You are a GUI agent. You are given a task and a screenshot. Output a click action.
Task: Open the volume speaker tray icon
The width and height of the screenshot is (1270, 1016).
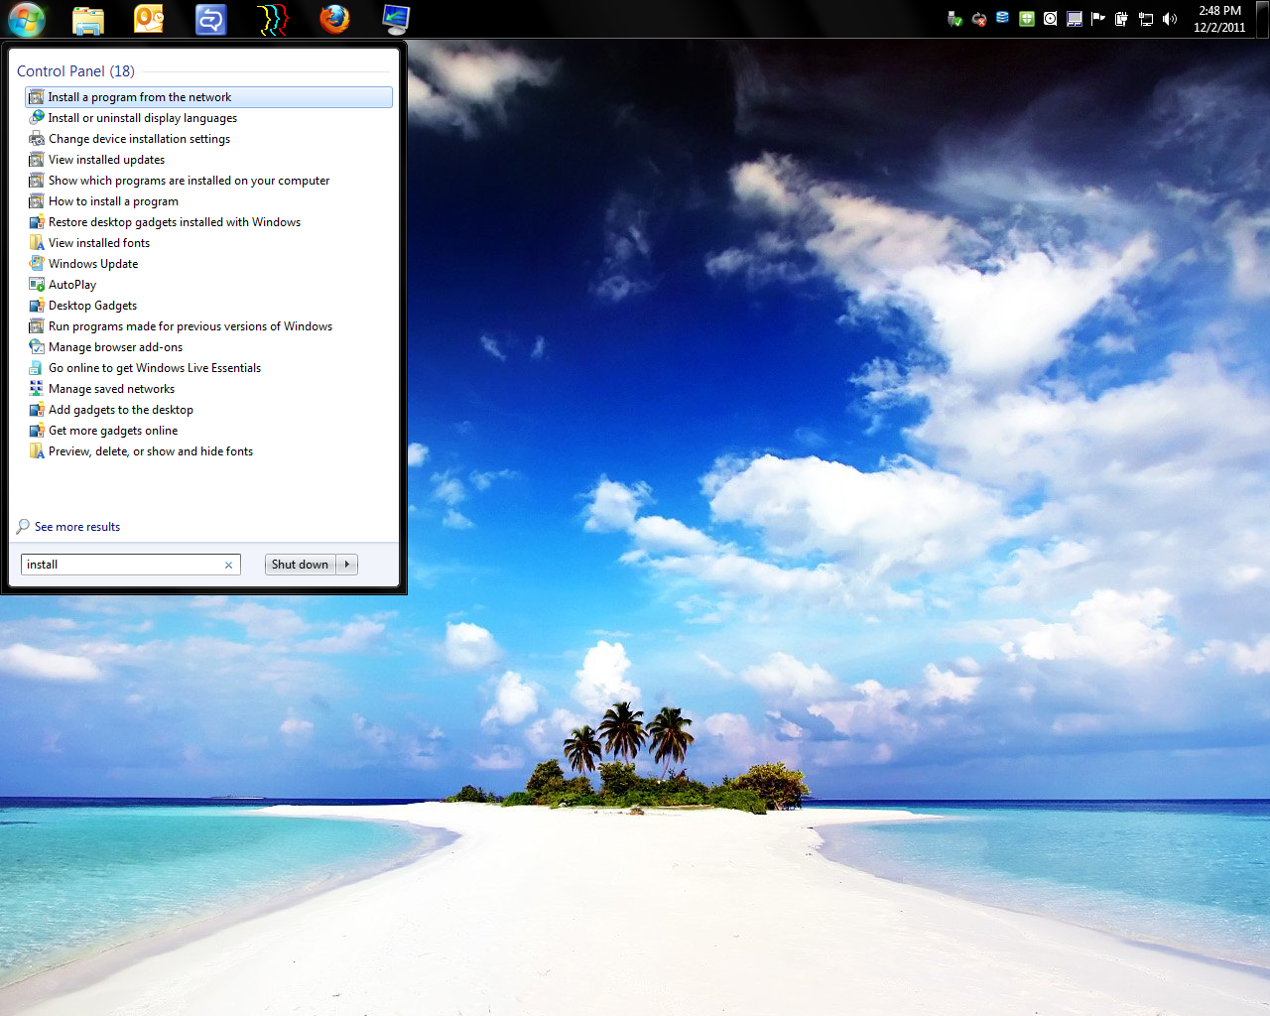coord(1170,19)
